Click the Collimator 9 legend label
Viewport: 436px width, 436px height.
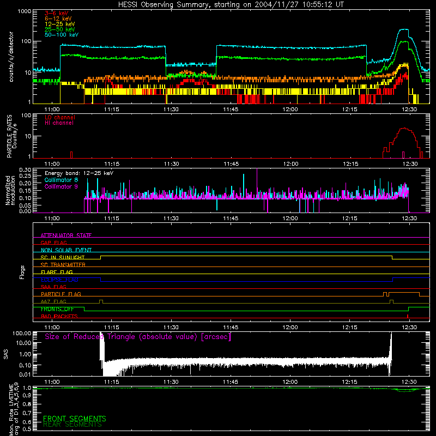61,186
